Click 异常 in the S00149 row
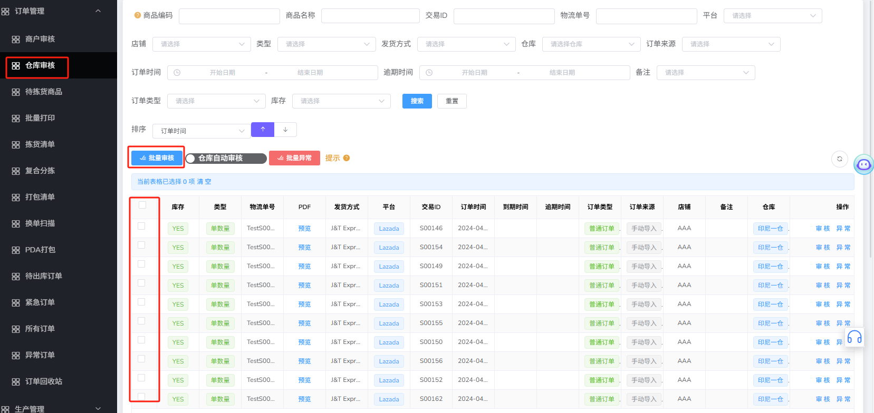This screenshot has width=874, height=413. point(843,267)
